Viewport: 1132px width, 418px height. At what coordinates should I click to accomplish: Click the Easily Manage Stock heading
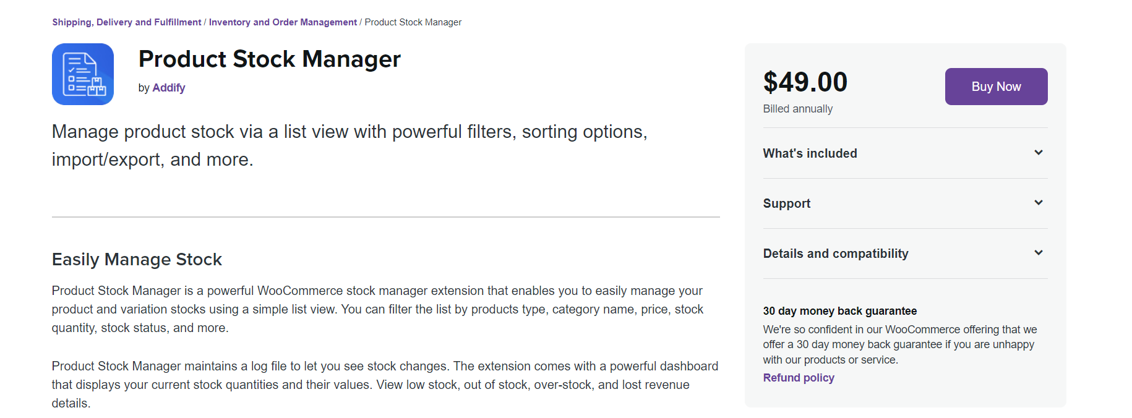tap(137, 260)
